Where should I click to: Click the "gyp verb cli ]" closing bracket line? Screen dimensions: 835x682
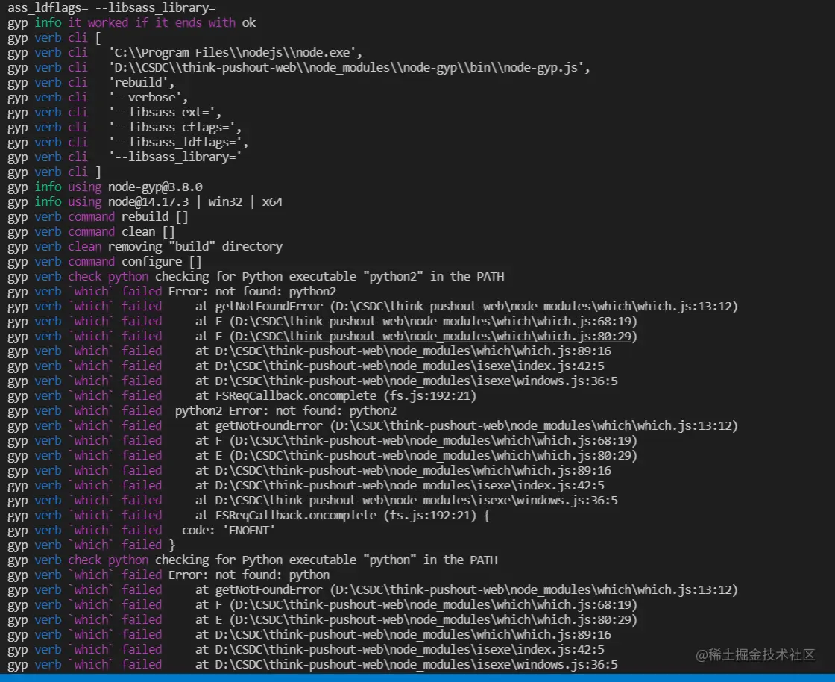point(54,172)
